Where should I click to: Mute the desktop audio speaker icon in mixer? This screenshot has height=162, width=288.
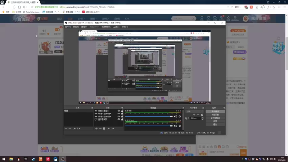pyautogui.click(x=175, y=116)
